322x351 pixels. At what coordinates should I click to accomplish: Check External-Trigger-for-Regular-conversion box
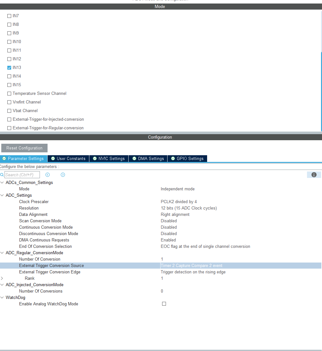click(9, 128)
